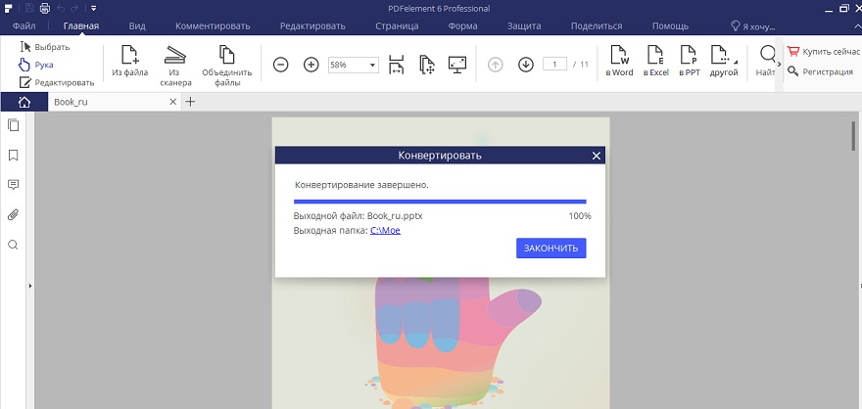Open the bookmarks panel in sidebar
862x409 pixels.
pos(14,156)
